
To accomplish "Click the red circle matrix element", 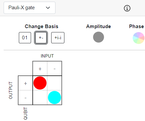I will point(40,83).
